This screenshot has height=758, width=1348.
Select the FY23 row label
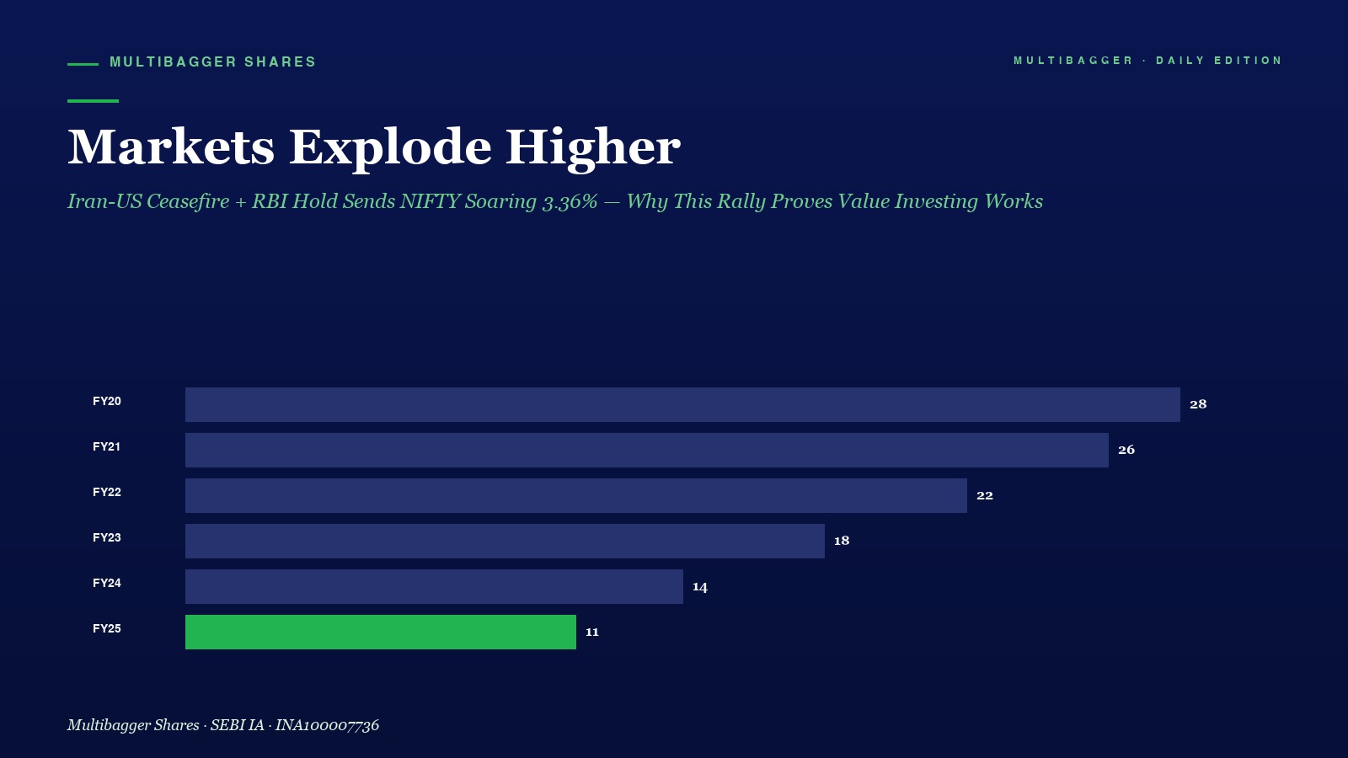107,537
